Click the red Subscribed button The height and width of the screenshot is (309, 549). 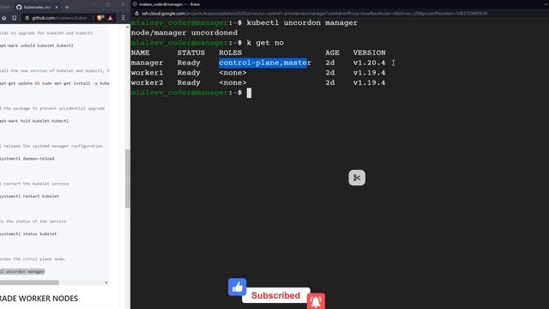[x=275, y=295]
